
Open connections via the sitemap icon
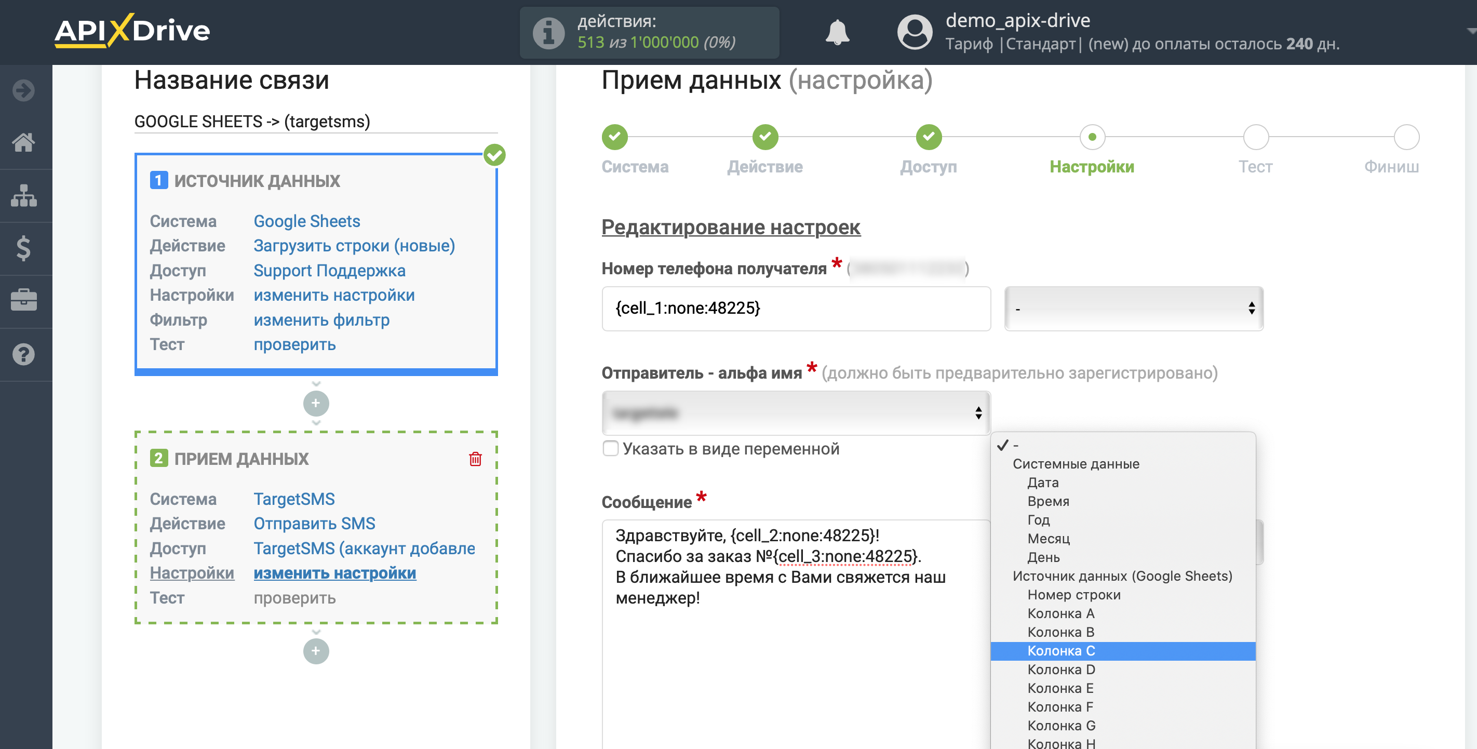click(x=23, y=196)
